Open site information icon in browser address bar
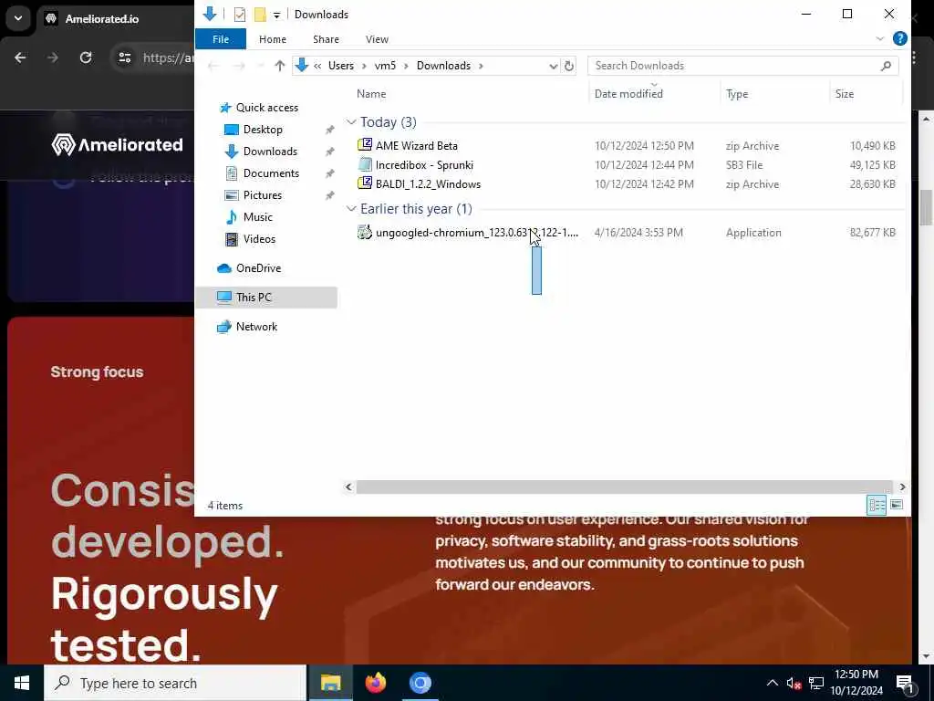The height and width of the screenshot is (701, 934). 124,58
